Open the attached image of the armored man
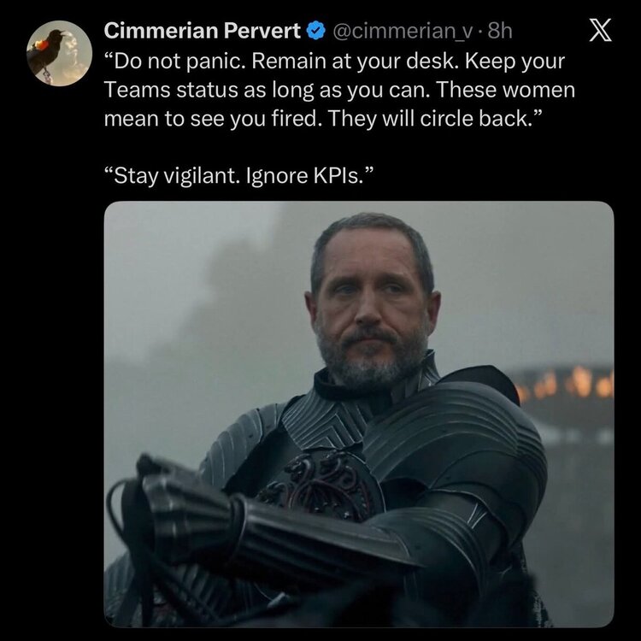This screenshot has height=641, width=641. pos(359,415)
